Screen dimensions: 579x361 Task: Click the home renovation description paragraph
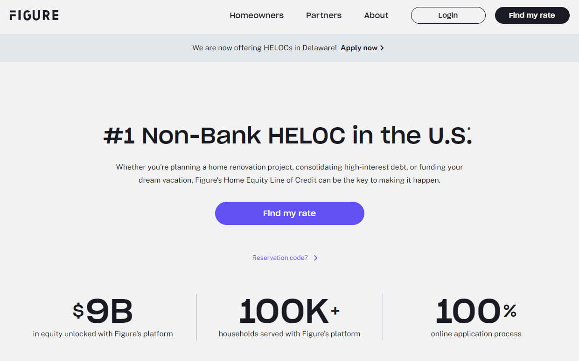click(x=289, y=173)
